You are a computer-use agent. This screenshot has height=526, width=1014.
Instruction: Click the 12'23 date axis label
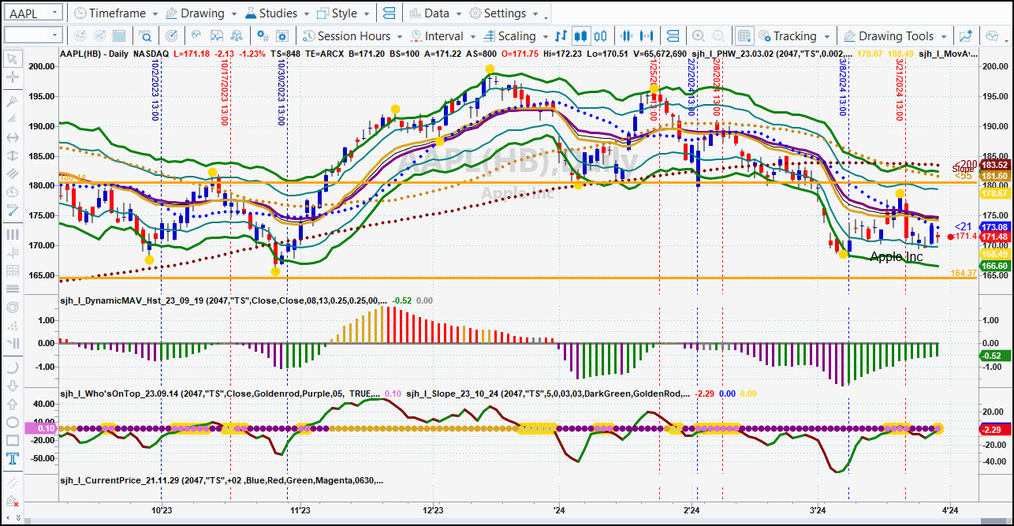(434, 510)
